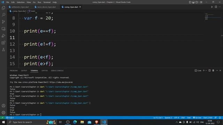
Task: Open the feedback icon in status bar
Action: tap(216, 118)
